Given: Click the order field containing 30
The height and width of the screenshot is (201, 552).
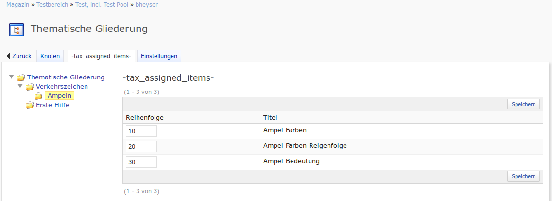Looking at the screenshot, I should click(141, 162).
